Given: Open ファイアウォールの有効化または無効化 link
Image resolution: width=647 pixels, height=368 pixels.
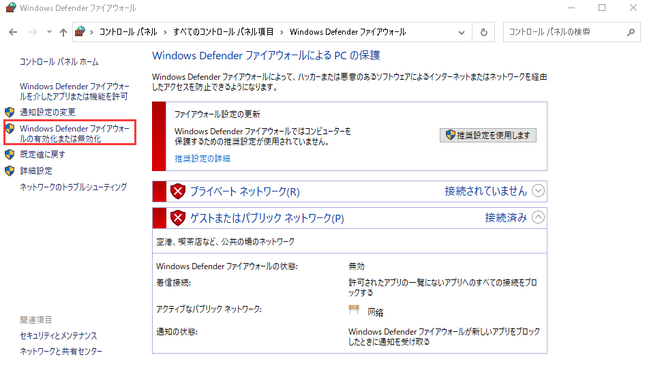Looking at the screenshot, I should point(74,134).
